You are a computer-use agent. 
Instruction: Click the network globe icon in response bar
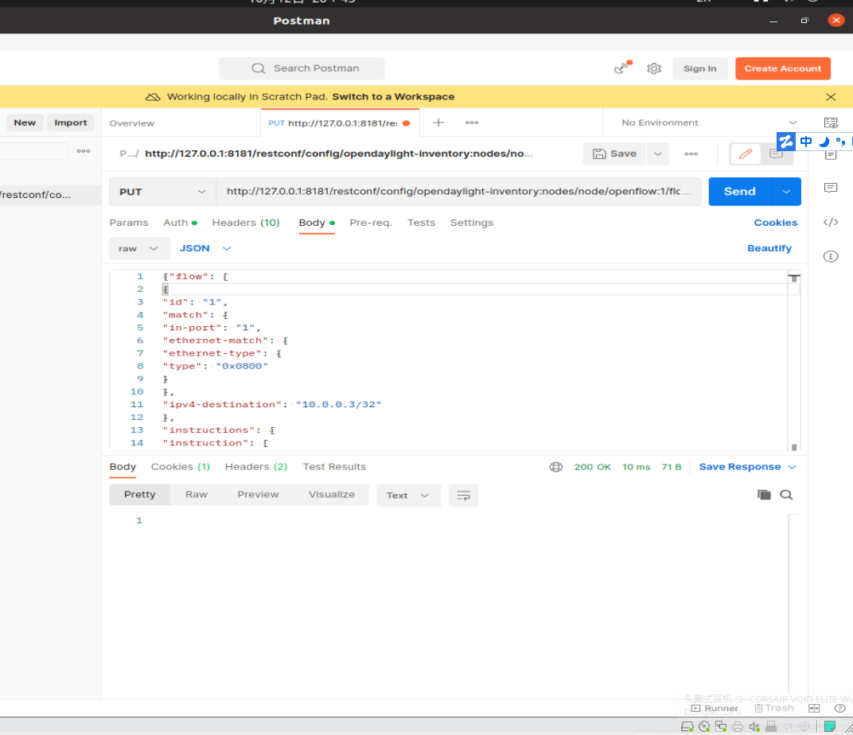coord(555,467)
